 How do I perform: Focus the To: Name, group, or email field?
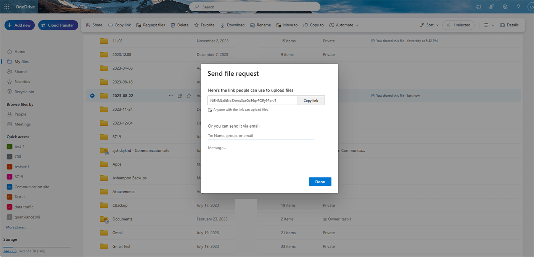pyautogui.click(x=261, y=136)
